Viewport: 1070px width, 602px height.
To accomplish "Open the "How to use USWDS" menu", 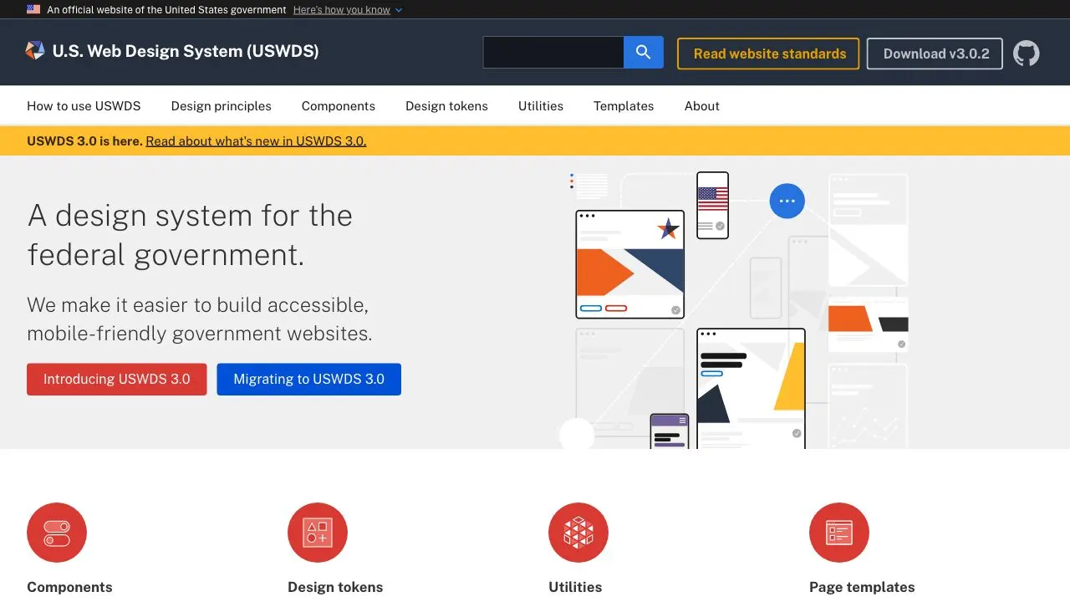I will (x=84, y=106).
